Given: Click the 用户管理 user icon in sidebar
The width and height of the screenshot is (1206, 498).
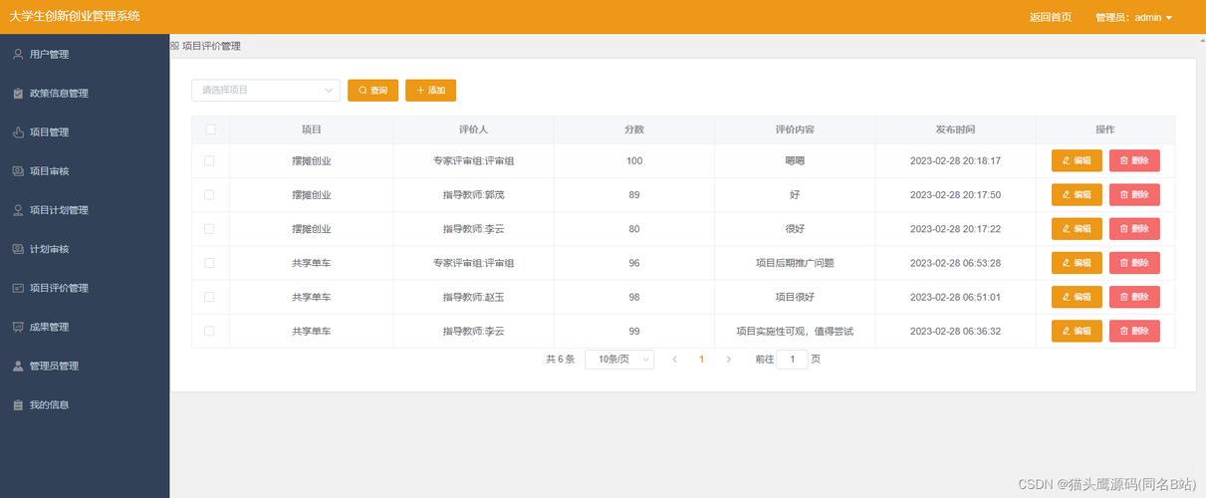Looking at the screenshot, I should click(18, 55).
